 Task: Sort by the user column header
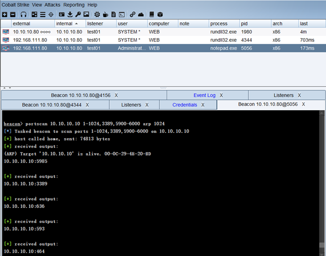[x=132, y=24]
